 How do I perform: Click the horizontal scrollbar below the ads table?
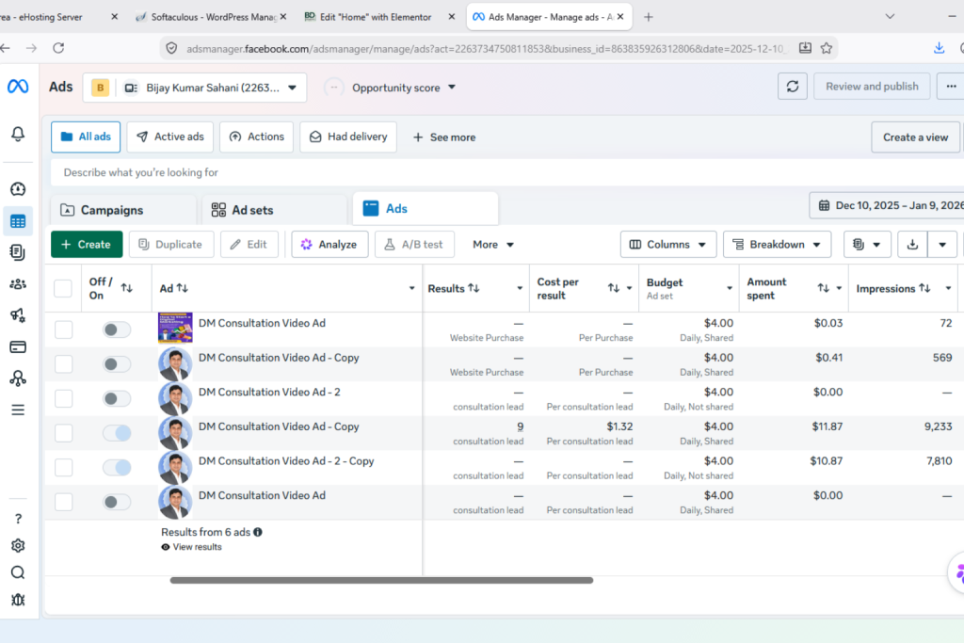(381, 580)
